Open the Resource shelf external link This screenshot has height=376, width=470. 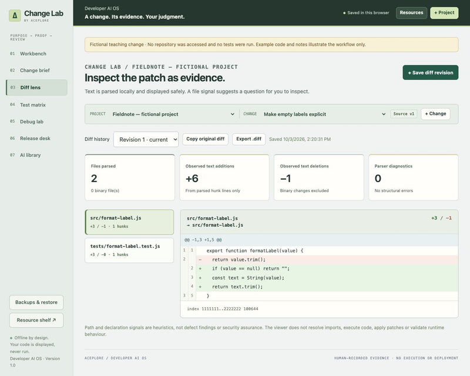tap(36, 320)
